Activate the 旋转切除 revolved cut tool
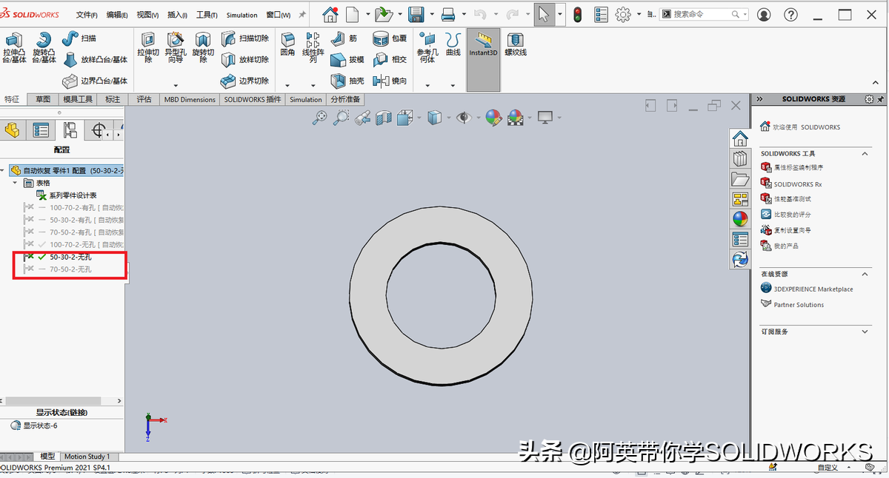Screen dimensions: 889x478 point(202,47)
